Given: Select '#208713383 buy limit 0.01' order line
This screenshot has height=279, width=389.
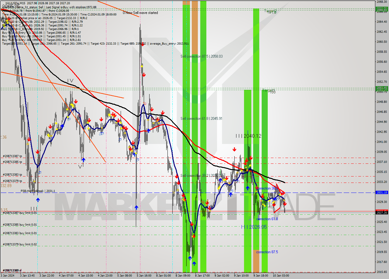Looking at the screenshot, I should (x=20, y=233).
